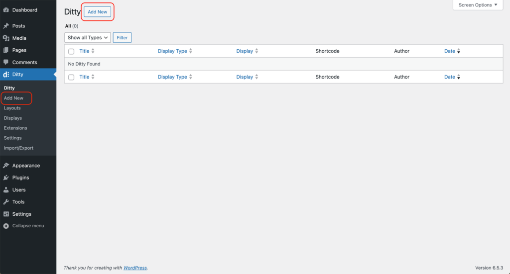Go to Posts in the sidebar
The image size is (510, 274).
point(18,26)
